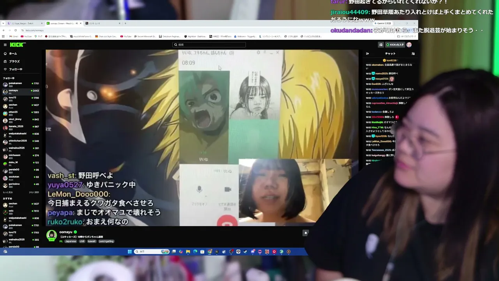Open the Kick sidebar hamburger menu
The image size is (499, 281).
(5, 45)
